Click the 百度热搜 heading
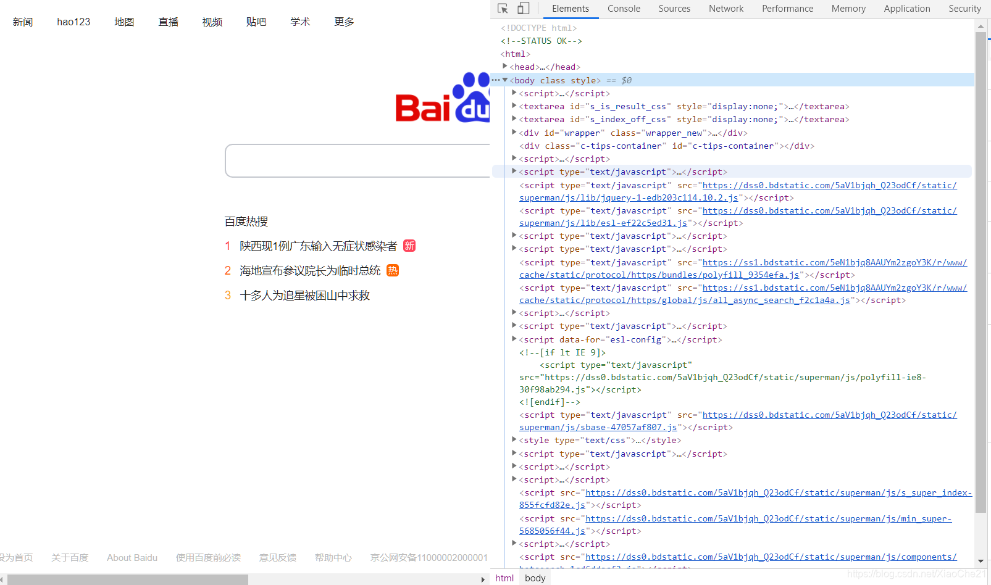The height and width of the screenshot is (585, 991). [x=246, y=221]
